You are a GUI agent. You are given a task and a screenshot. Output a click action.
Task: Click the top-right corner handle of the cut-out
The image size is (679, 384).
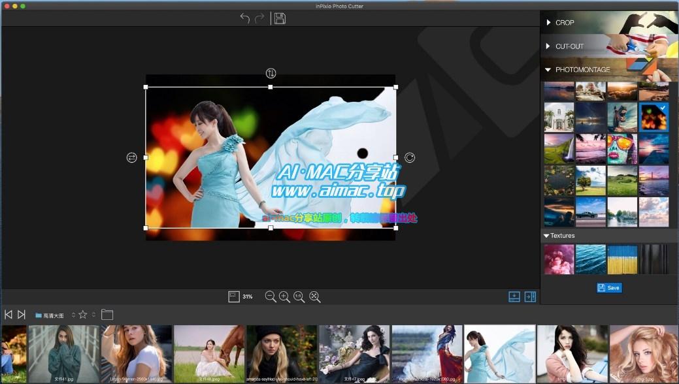pyautogui.click(x=396, y=87)
